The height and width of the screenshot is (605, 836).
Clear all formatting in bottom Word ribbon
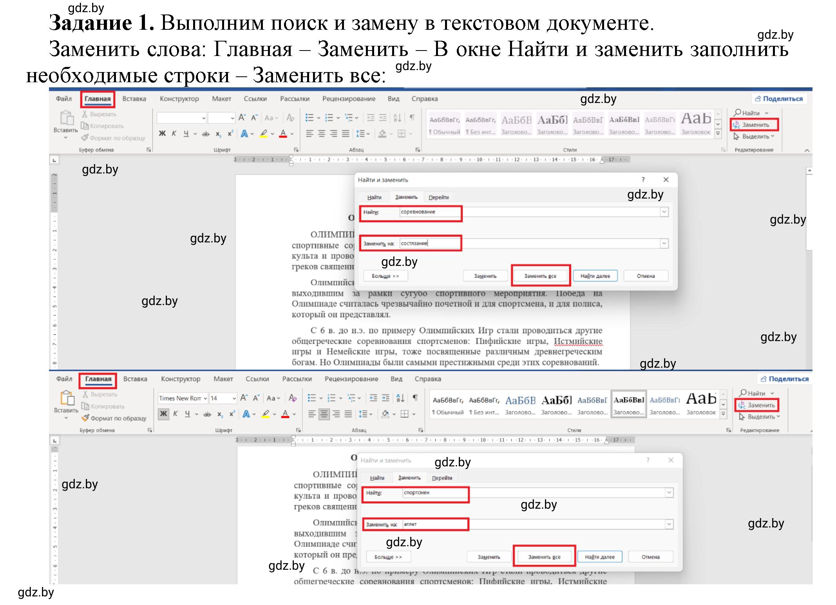292,398
